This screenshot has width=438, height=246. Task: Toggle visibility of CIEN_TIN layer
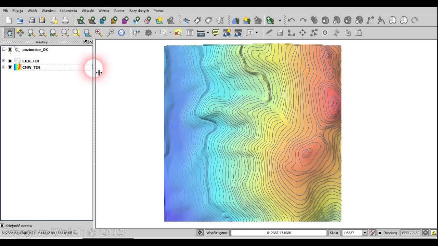(10, 61)
